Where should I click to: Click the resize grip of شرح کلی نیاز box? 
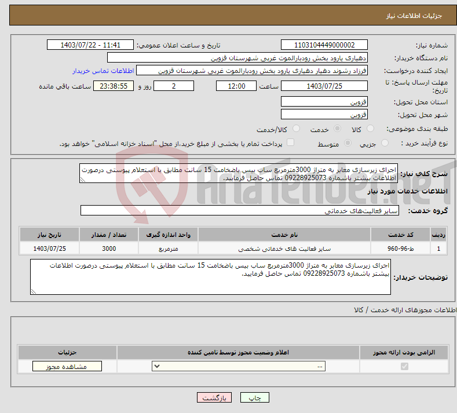coord(83,180)
